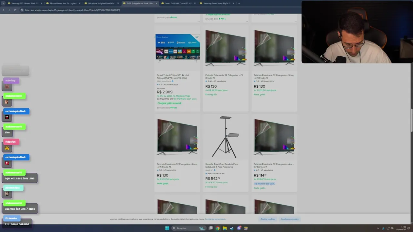Click 'Chegará grátis amanhã' on Philips TV card
Viewport: 413px width, 232px height.
point(169,103)
